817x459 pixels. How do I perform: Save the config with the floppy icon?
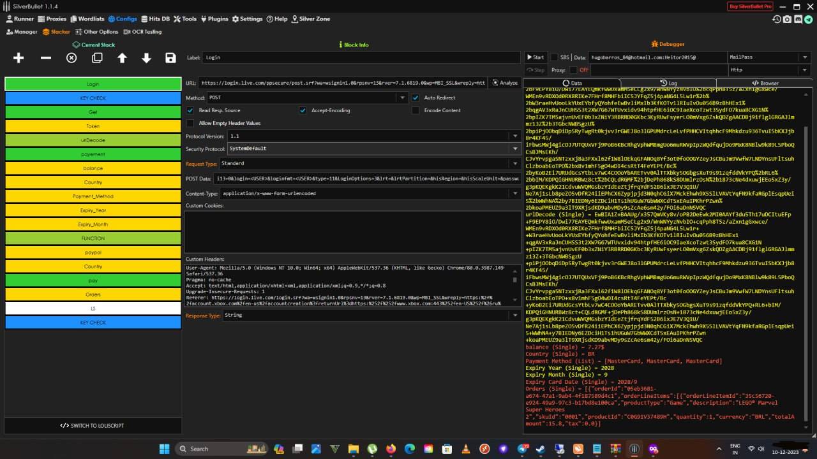pos(170,58)
